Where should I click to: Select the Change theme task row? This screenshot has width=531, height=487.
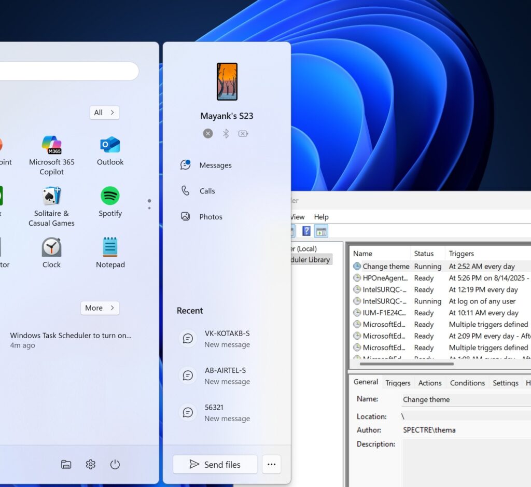click(x=385, y=266)
